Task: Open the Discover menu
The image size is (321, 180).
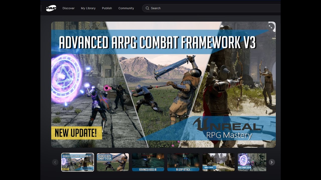Action: pyautogui.click(x=68, y=8)
